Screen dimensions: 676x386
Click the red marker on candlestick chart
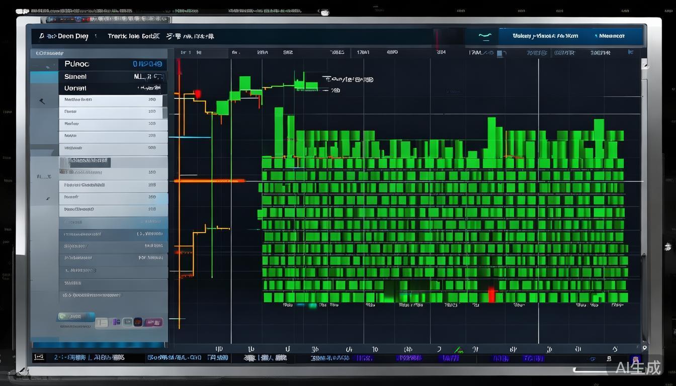[197, 94]
